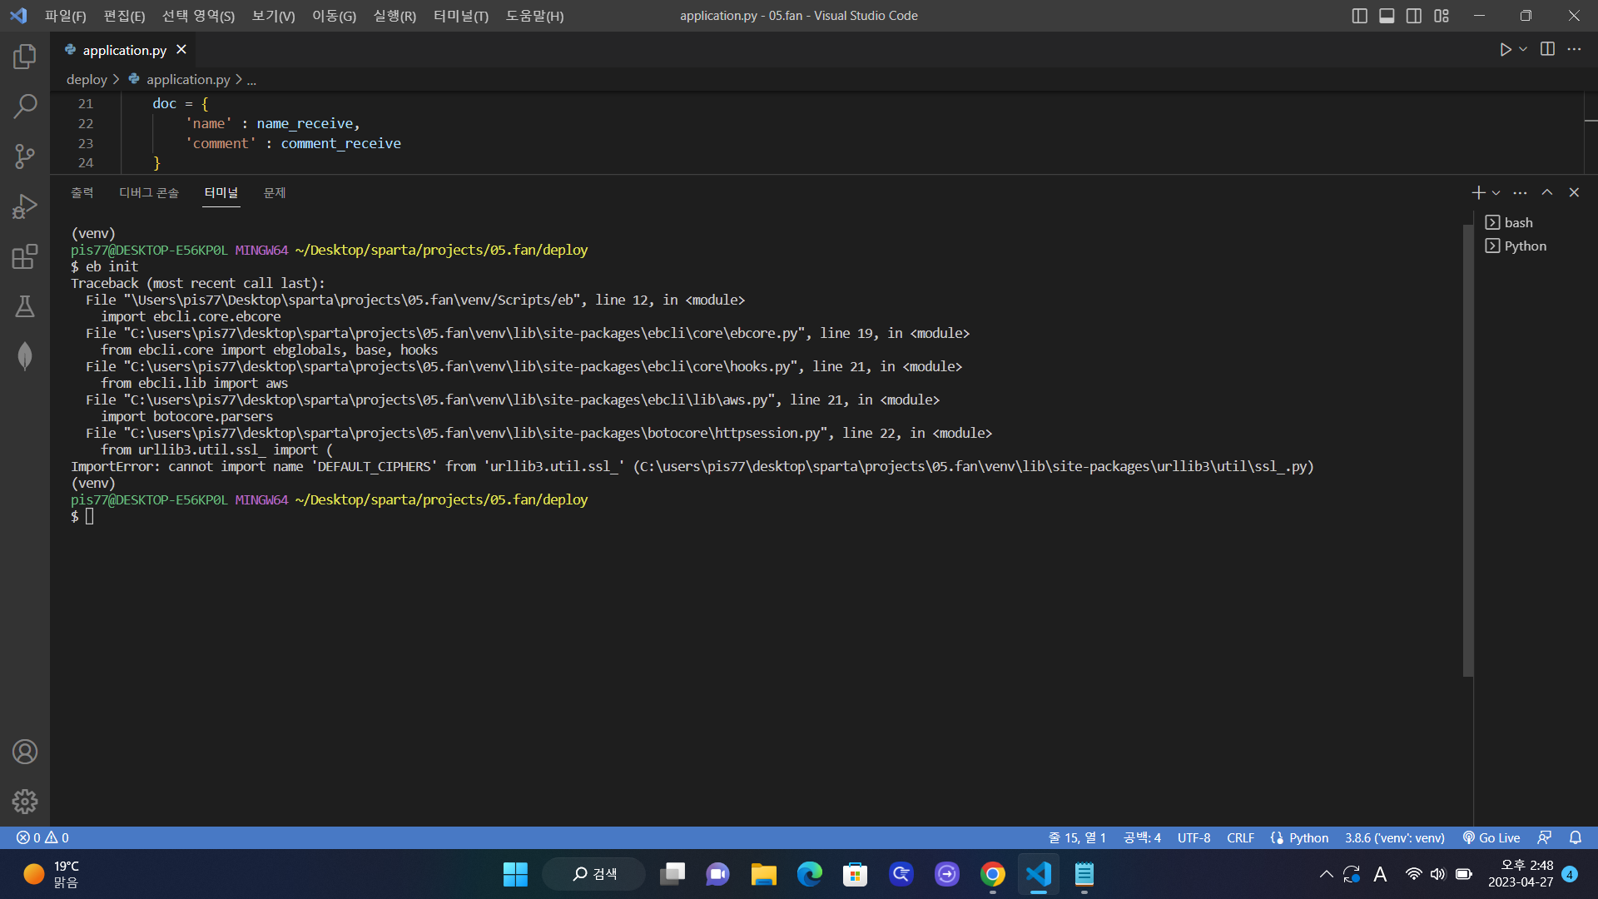Open File Explorer from taskbar
Image resolution: width=1598 pixels, height=899 pixels.
(763, 874)
